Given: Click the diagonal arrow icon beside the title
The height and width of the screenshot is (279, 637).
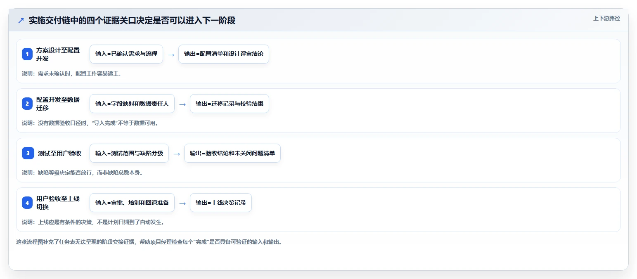Looking at the screenshot, I should pyautogui.click(x=21, y=20).
